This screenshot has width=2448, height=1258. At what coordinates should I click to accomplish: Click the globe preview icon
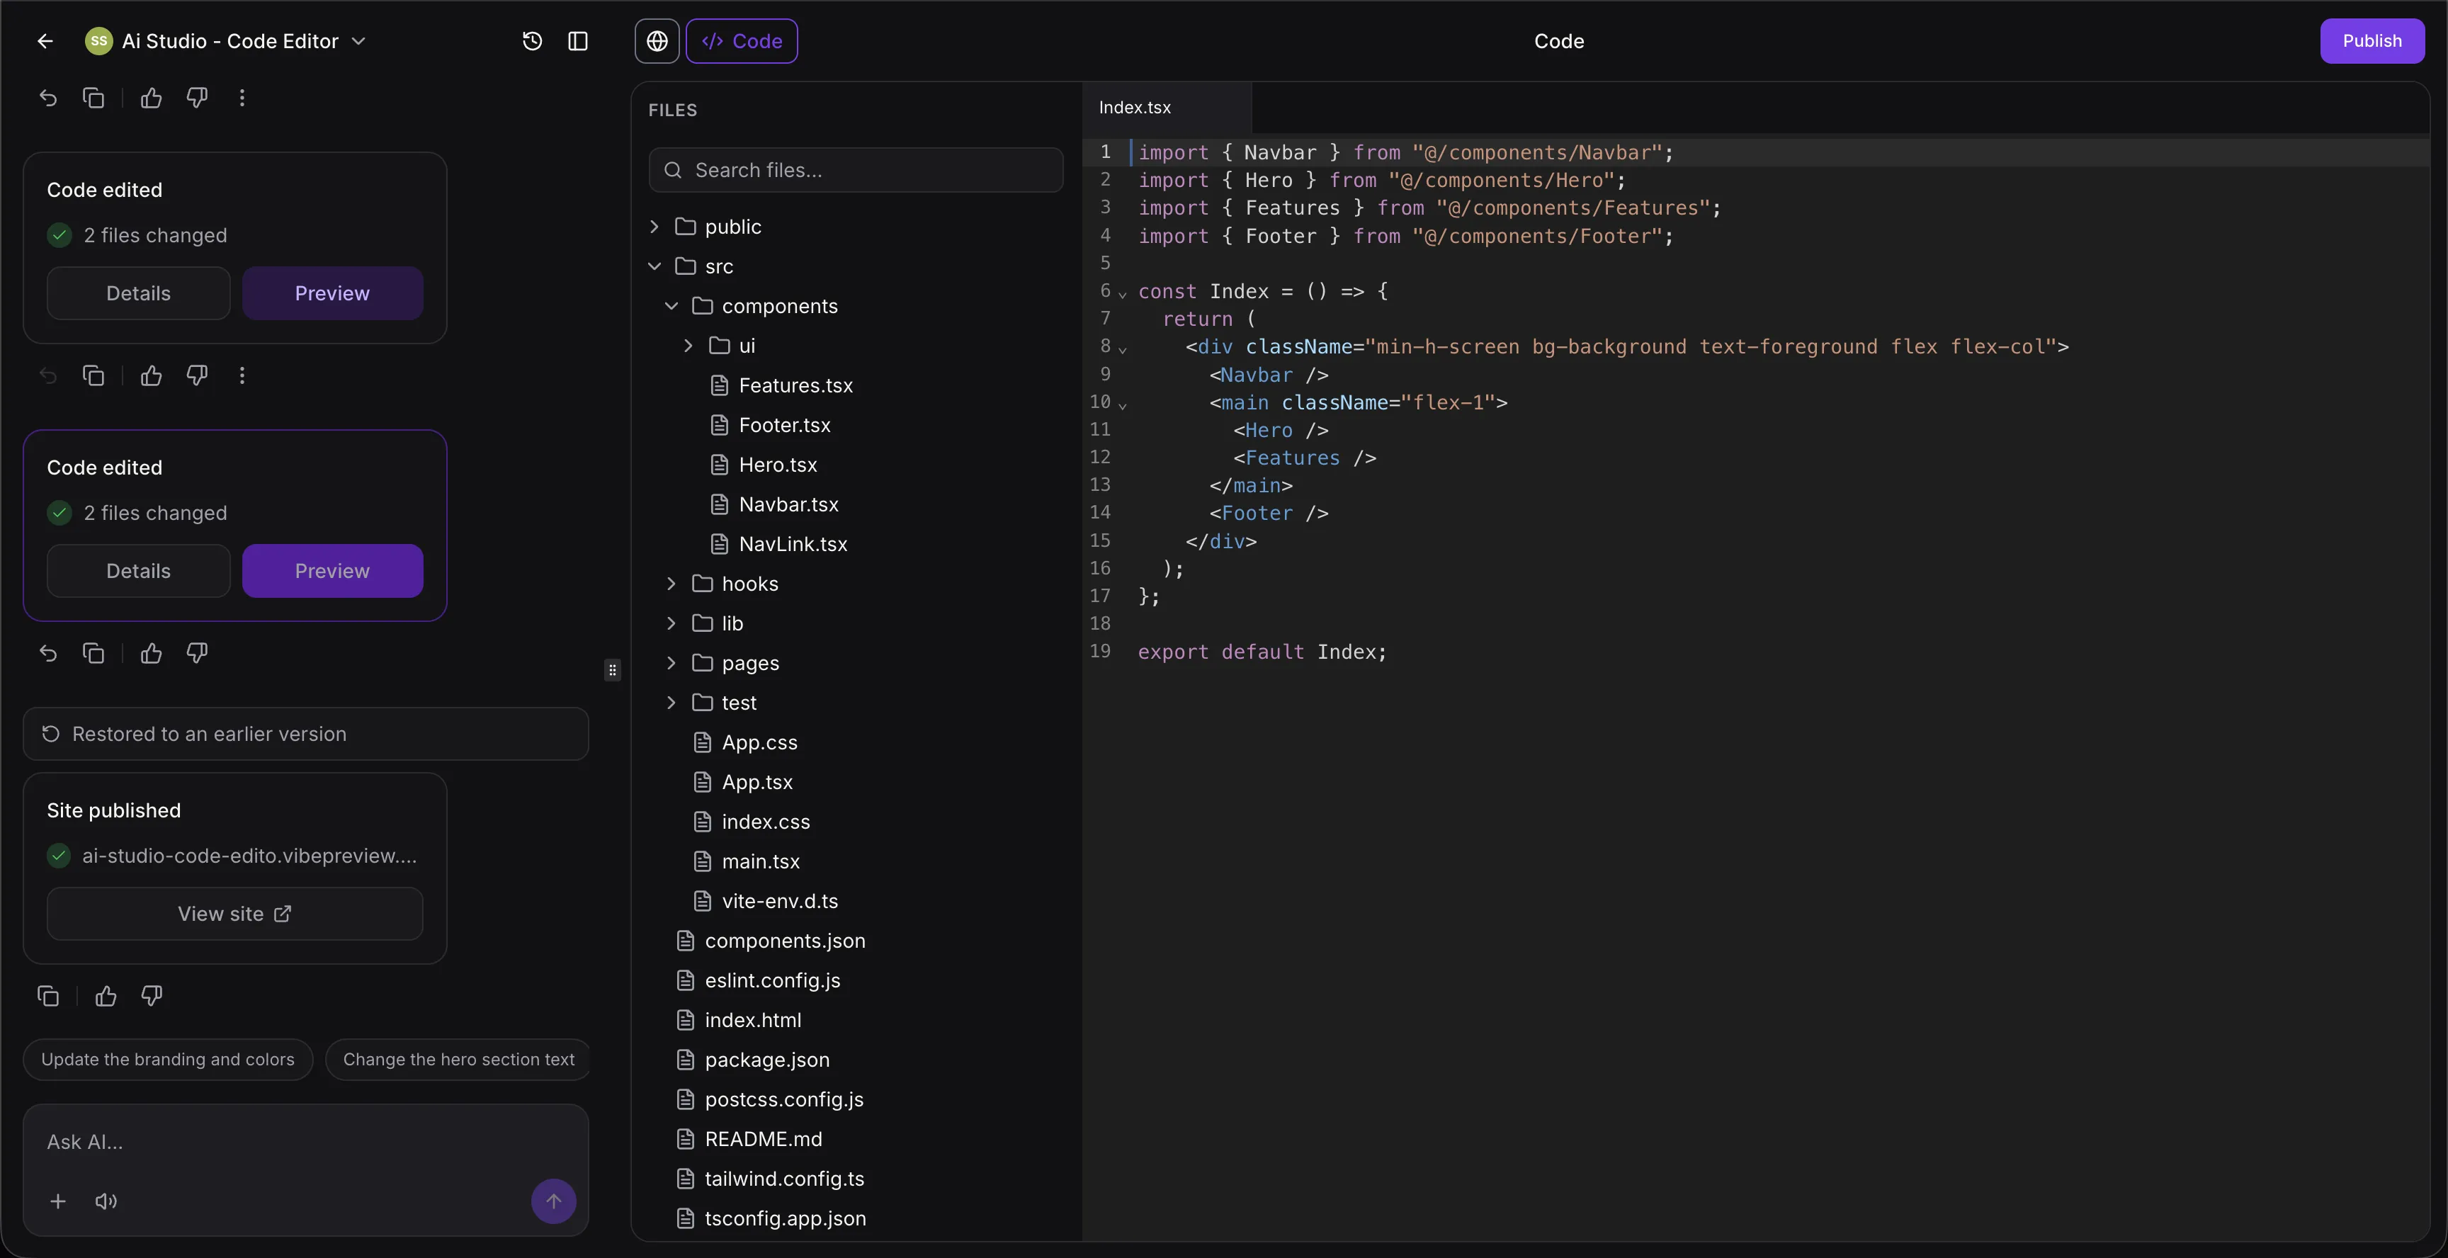pyautogui.click(x=657, y=41)
